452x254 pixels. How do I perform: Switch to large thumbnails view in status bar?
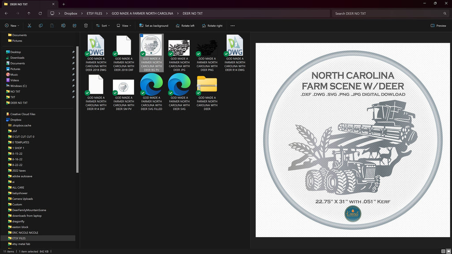448,251
